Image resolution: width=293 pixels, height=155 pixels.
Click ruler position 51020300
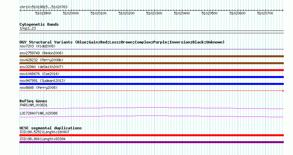click(154, 13)
